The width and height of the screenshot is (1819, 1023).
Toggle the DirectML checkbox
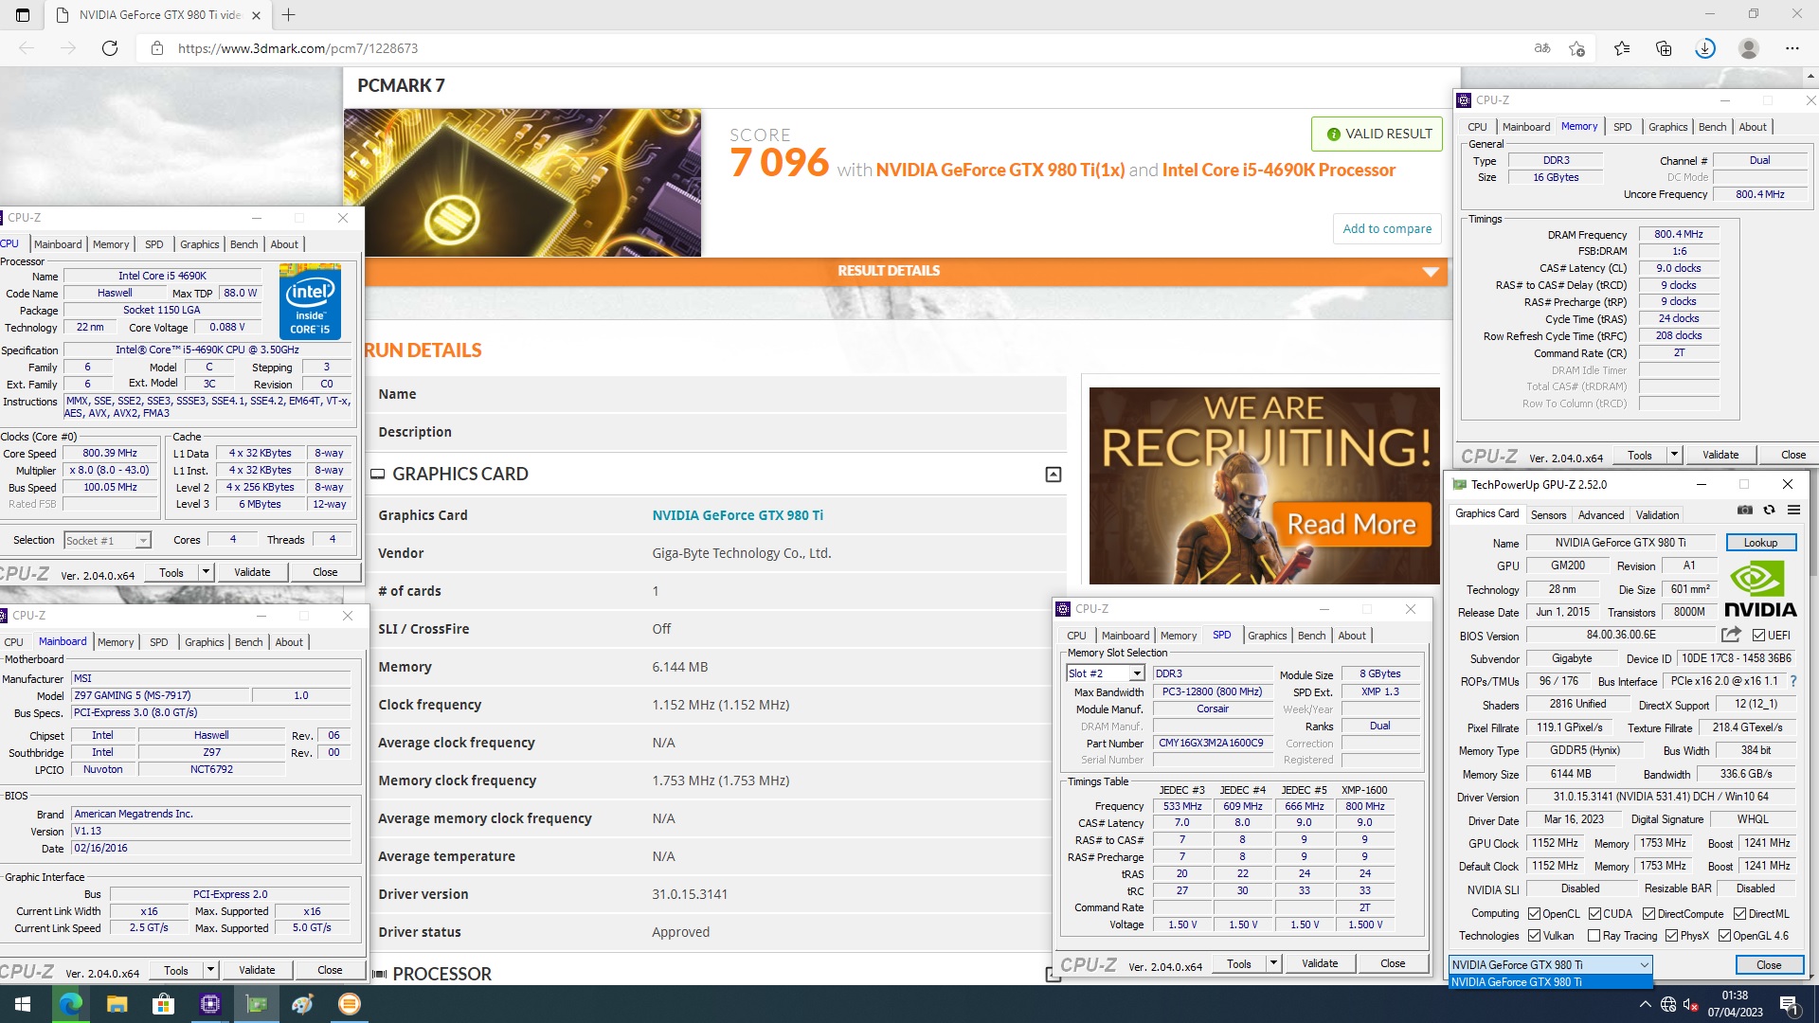[1739, 914]
